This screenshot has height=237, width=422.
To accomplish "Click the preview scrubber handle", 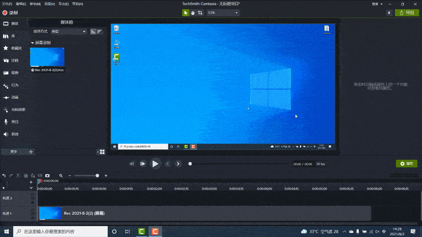I will pos(190,164).
